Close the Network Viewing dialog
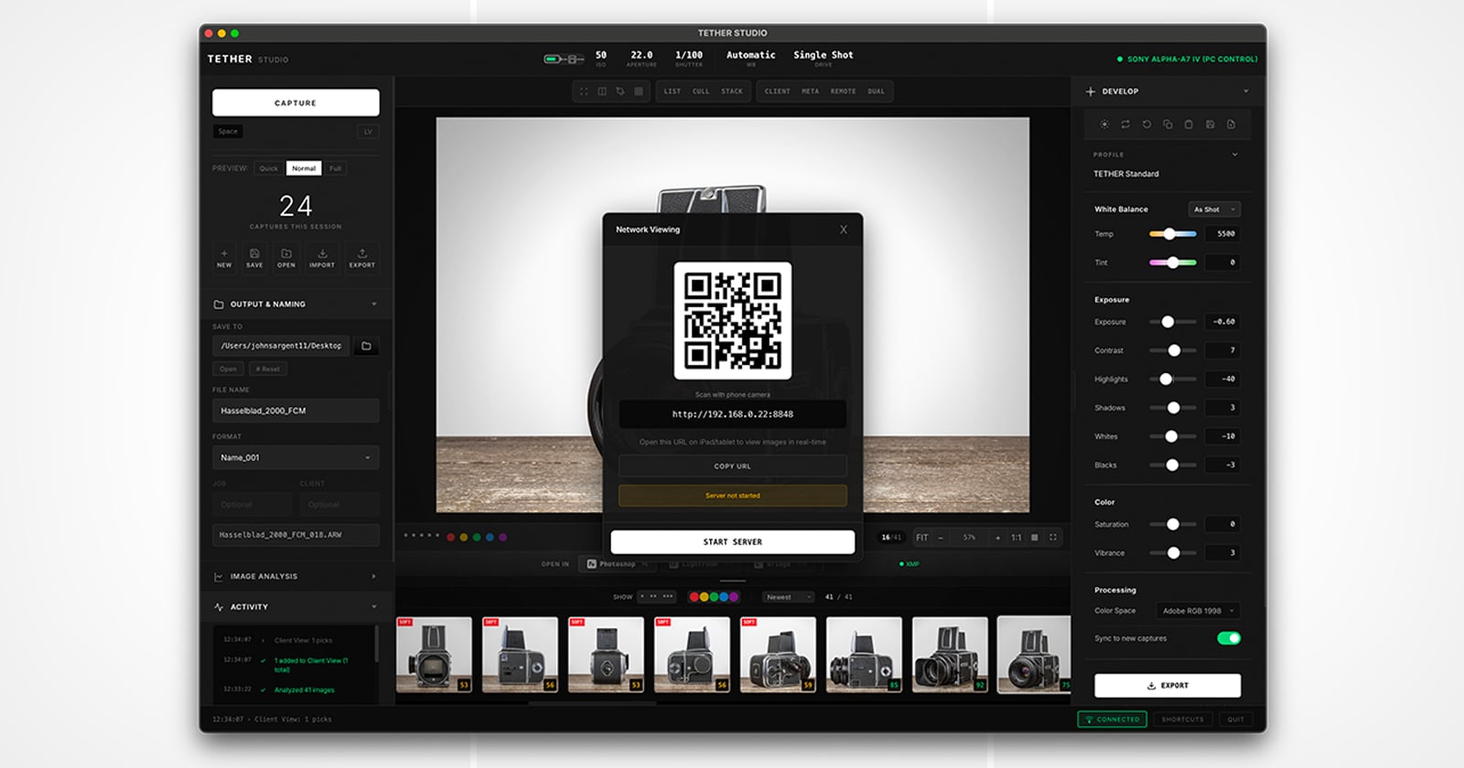Screen dimensions: 1464x768 (844, 229)
